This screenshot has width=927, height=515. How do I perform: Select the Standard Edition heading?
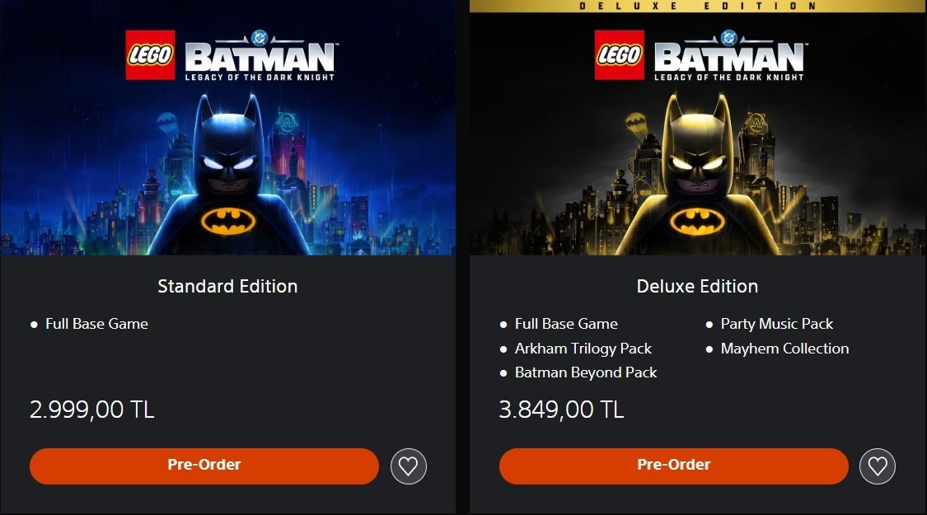click(x=227, y=287)
